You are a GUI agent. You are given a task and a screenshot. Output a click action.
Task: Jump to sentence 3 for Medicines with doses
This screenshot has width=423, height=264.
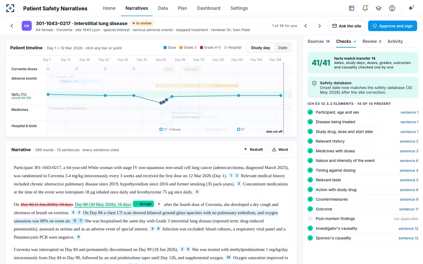tap(409, 151)
